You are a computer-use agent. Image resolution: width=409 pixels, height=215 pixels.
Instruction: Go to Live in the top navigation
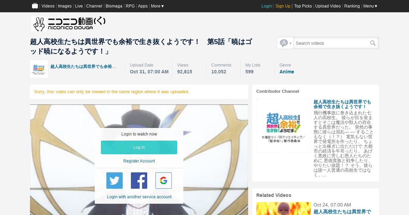pyautogui.click(x=79, y=6)
